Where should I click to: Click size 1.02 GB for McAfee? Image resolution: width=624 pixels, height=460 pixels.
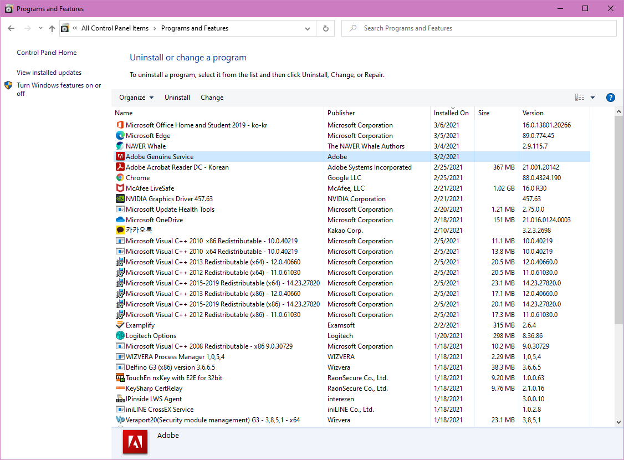point(504,188)
